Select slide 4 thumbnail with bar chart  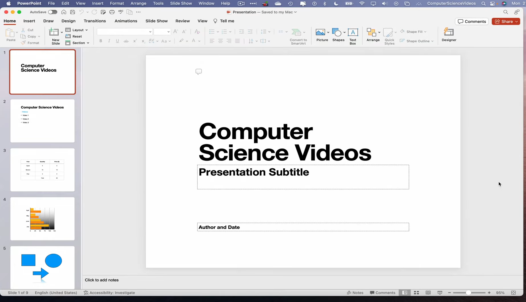(x=42, y=219)
